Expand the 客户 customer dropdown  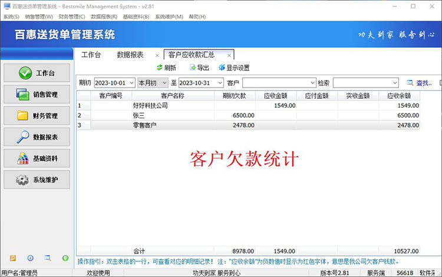tap(312, 83)
